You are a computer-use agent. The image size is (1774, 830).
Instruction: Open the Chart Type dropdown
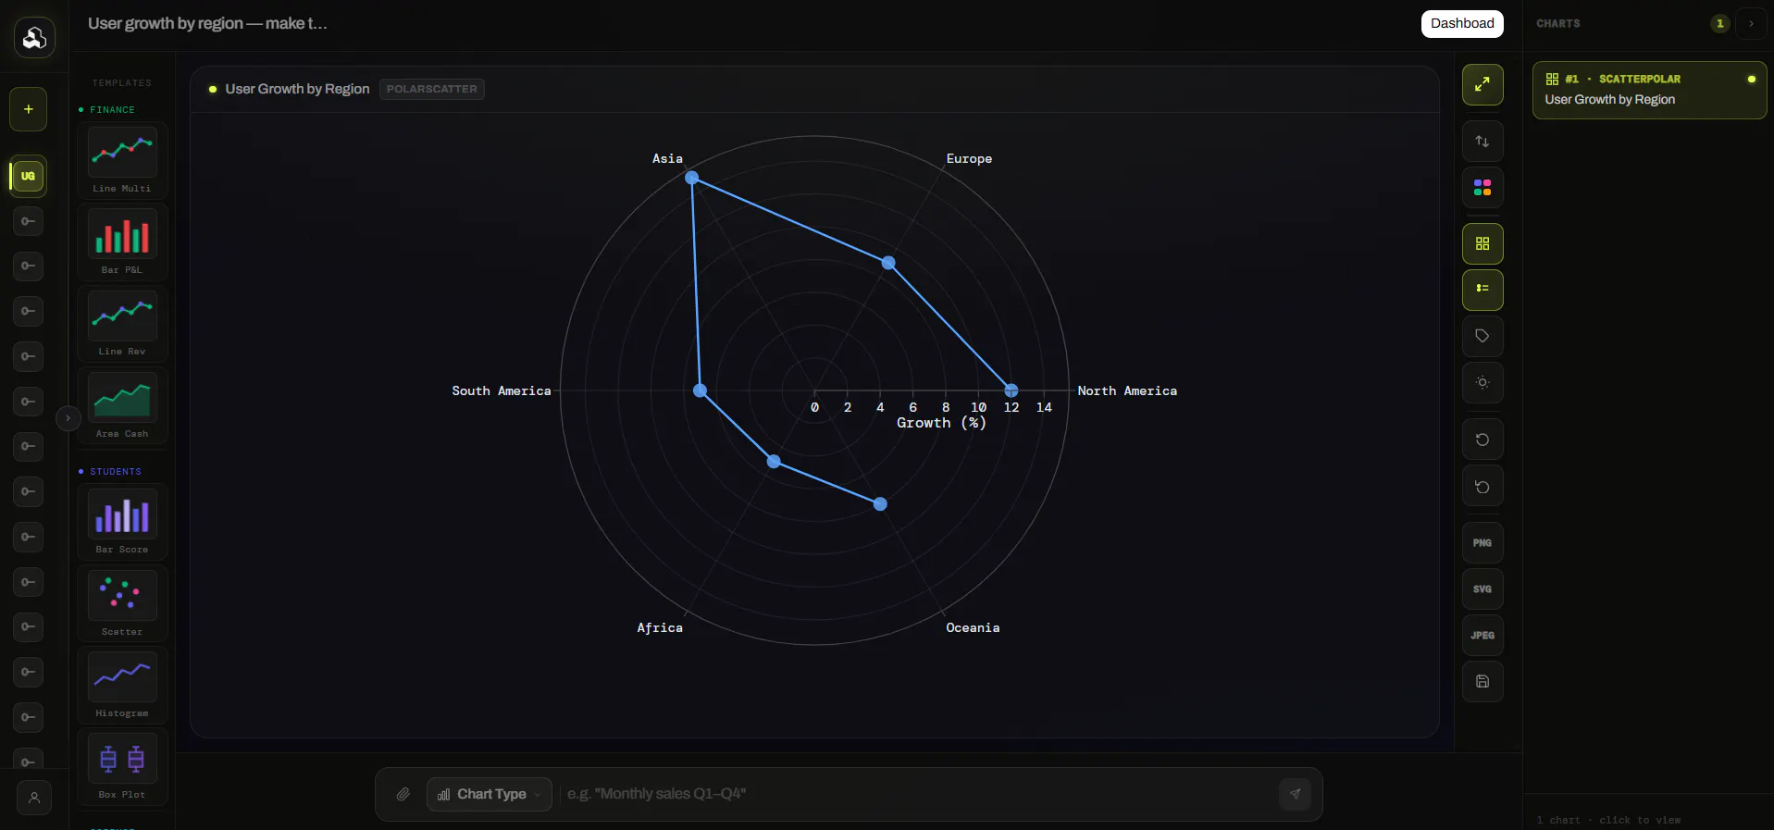point(490,794)
